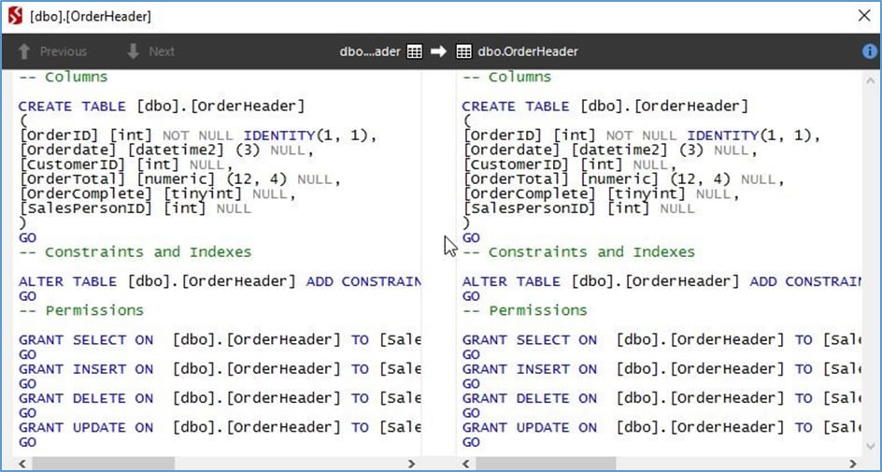Viewport: 882px width, 472px height.
Task: Click GRANT INSERT line in left pane
Action: point(220,369)
